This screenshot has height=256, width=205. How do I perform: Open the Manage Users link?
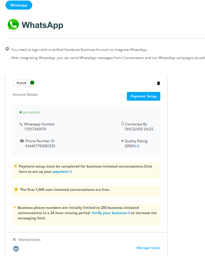click(x=148, y=248)
